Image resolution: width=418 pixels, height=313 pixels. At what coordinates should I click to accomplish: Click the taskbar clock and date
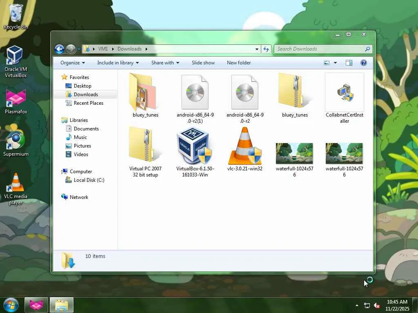point(397,305)
